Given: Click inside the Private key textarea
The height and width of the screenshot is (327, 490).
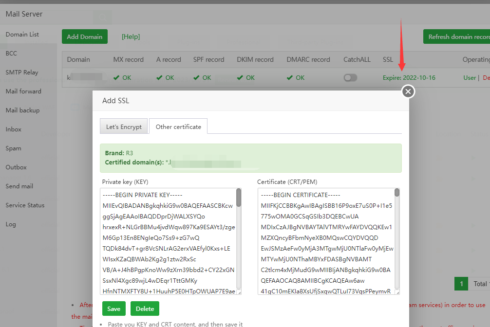Looking at the screenshot, I should tap(168, 241).
